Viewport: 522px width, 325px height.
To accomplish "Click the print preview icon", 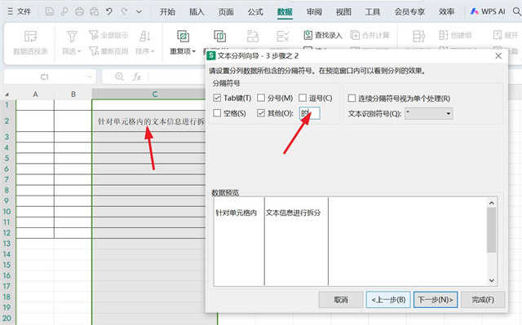I will pos(95,11).
